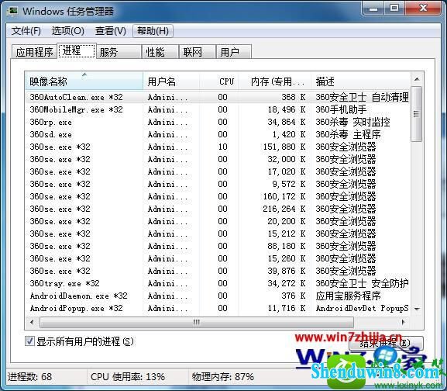Image resolution: width=447 pixels, height=391 pixels.
Task: Open the 帮助(H) menu
Action: pos(153,31)
